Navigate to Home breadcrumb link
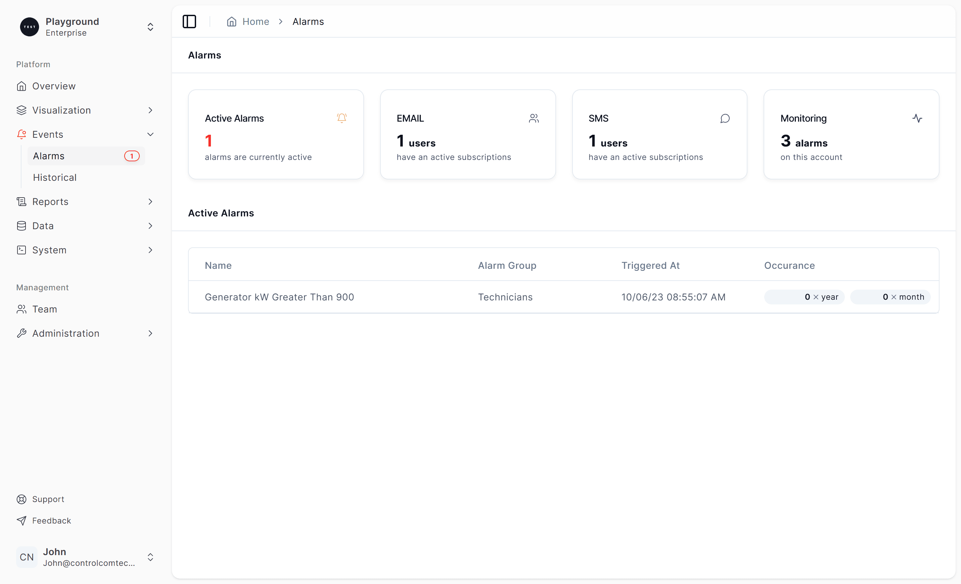961x584 pixels. 255,21
